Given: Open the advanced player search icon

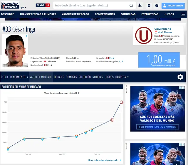Looking at the screenshot, I should click(140, 6).
